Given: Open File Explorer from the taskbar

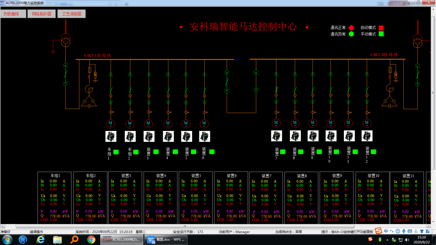Looking at the screenshot, I should point(57,239).
